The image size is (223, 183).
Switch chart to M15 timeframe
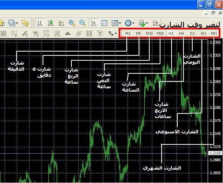(x=149, y=34)
